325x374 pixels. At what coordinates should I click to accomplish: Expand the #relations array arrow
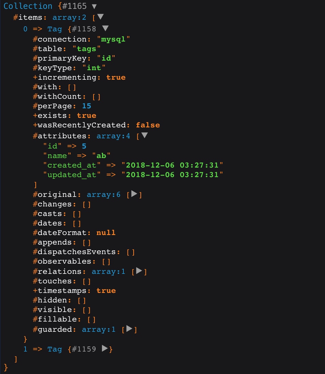pos(139,271)
